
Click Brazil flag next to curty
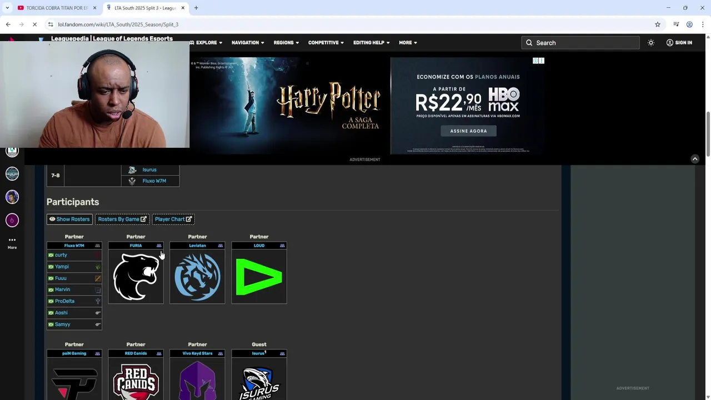(51, 255)
